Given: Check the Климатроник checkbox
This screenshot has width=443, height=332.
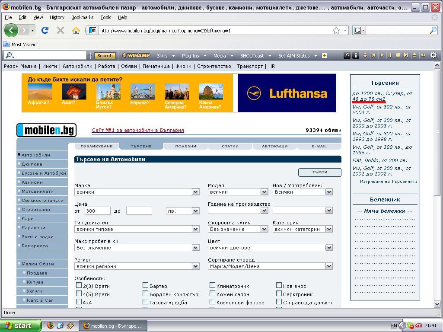Looking at the screenshot, I should coord(213,285).
